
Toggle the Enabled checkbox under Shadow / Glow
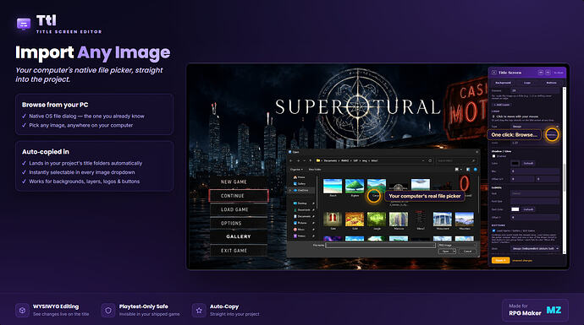point(494,156)
